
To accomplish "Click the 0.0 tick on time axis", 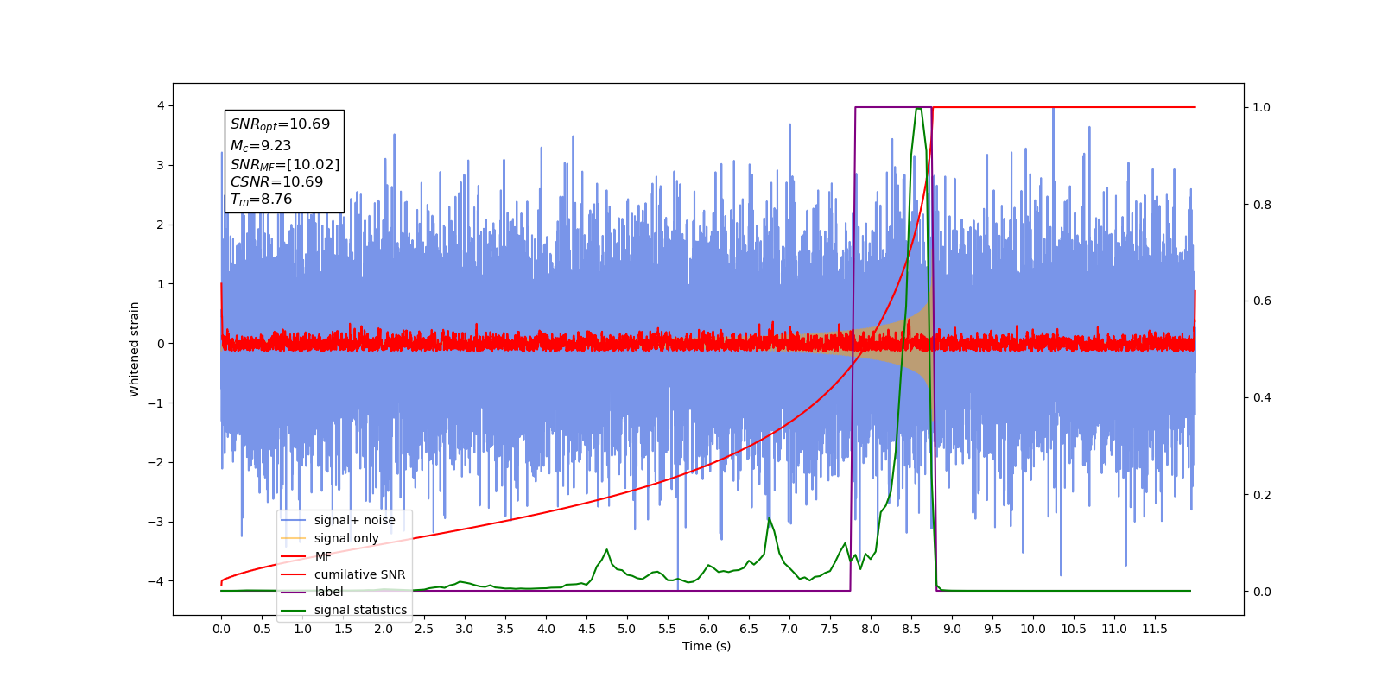I will click(x=221, y=629).
